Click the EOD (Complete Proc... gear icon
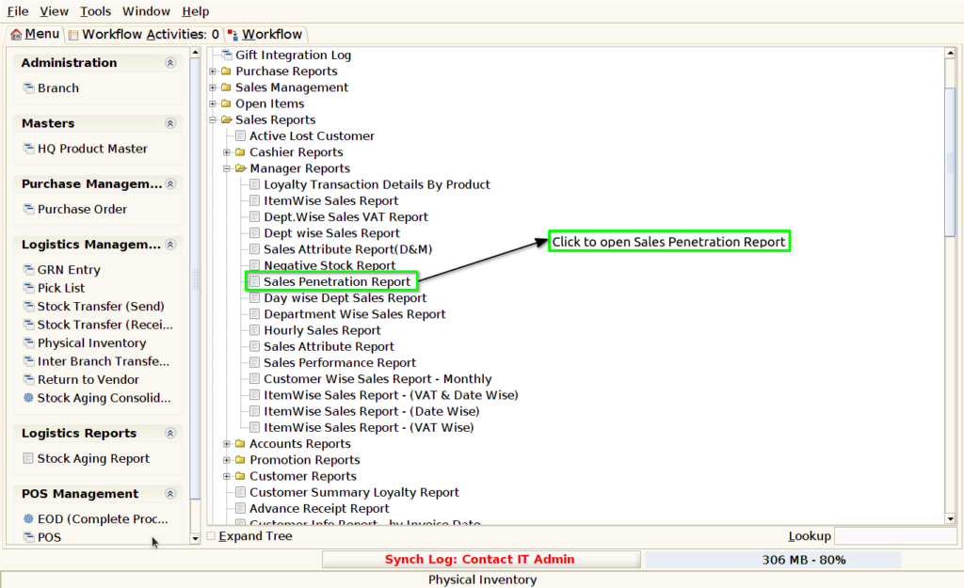964x588 pixels. [x=28, y=518]
